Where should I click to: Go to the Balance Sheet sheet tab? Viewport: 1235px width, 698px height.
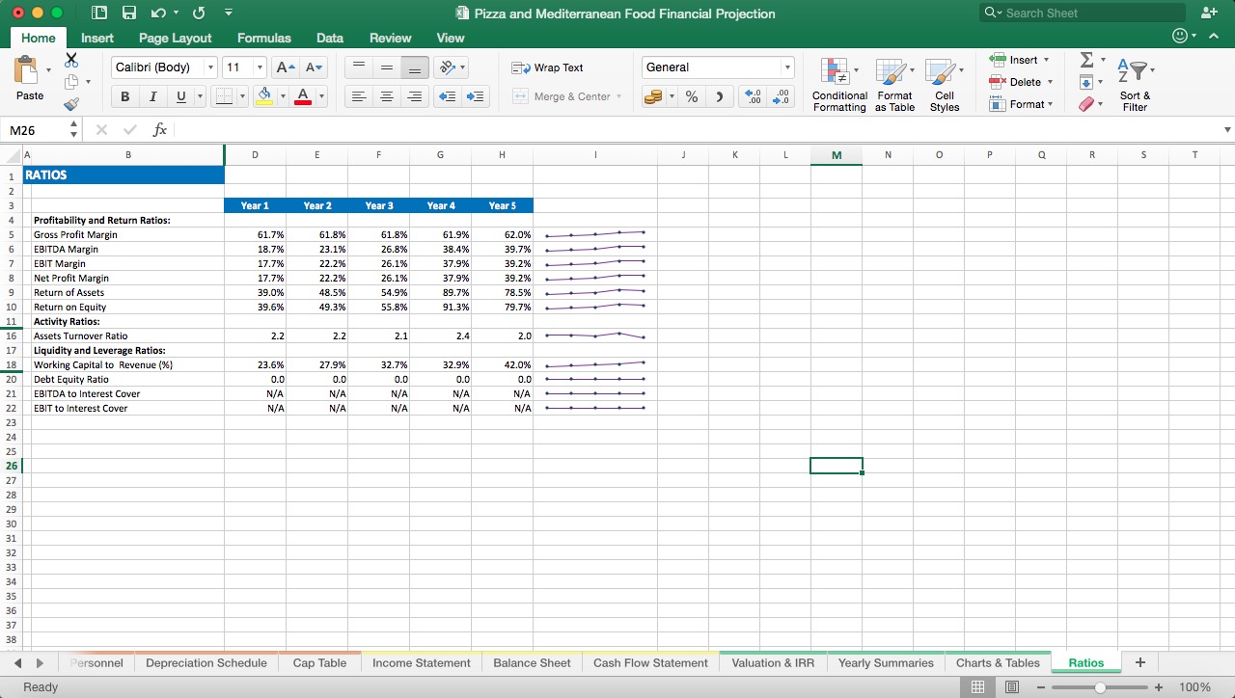click(532, 662)
